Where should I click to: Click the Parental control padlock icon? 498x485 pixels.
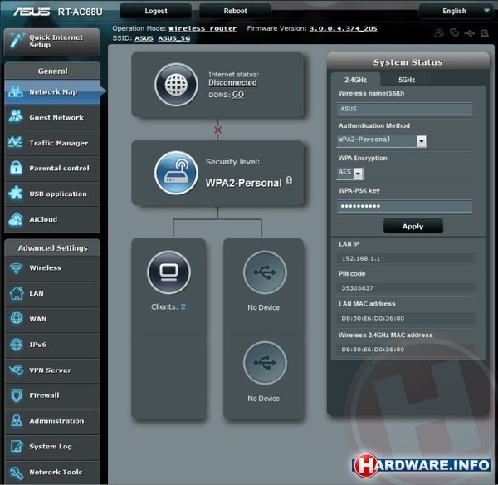pyautogui.click(x=16, y=168)
